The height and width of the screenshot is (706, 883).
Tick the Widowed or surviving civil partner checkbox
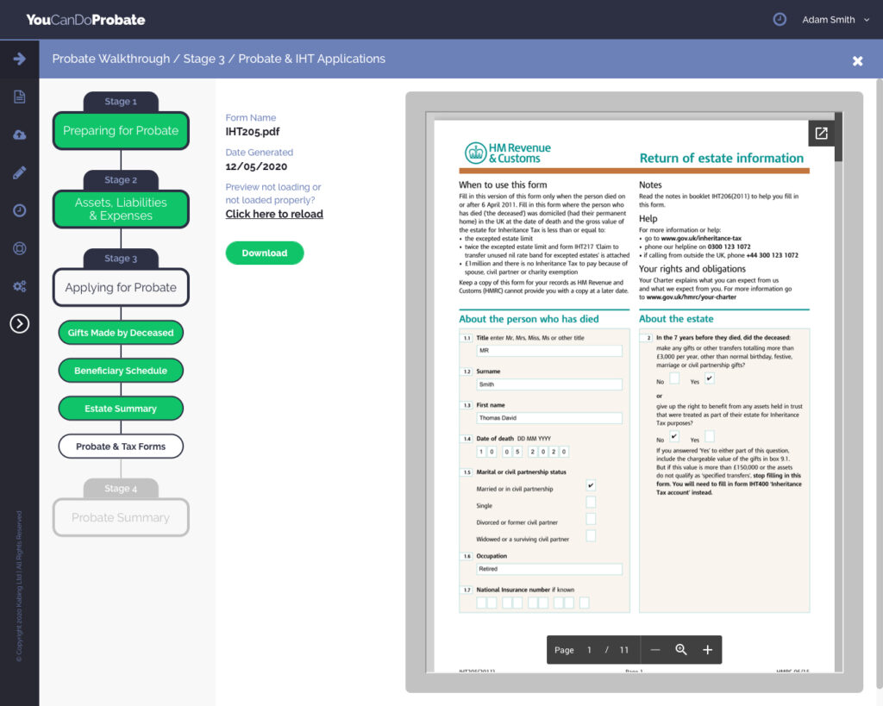click(591, 536)
